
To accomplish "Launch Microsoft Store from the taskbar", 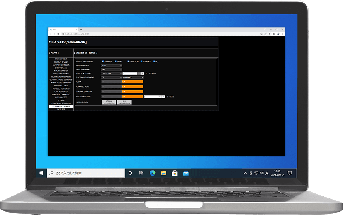I will tap(175, 173).
